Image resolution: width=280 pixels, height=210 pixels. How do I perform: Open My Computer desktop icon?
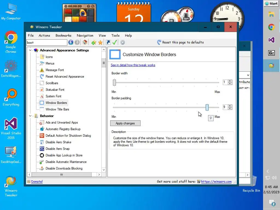(11, 11)
